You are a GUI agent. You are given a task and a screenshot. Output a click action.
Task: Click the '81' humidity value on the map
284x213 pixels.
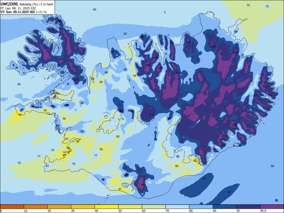tap(47, 166)
